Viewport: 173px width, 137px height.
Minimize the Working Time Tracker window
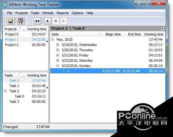click(139, 3)
